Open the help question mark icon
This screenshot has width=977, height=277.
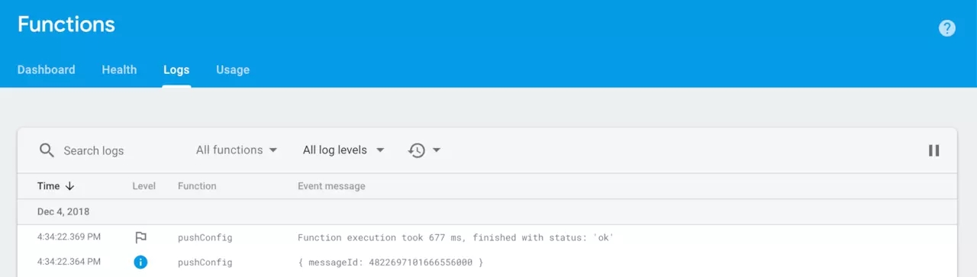pyautogui.click(x=946, y=28)
